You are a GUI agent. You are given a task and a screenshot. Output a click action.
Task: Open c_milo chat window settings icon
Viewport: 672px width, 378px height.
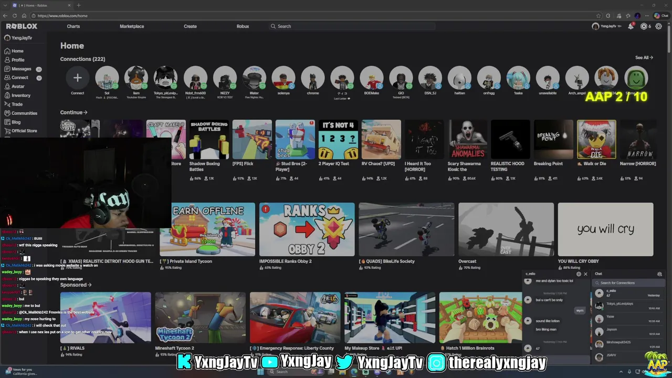[x=579, y=274]
